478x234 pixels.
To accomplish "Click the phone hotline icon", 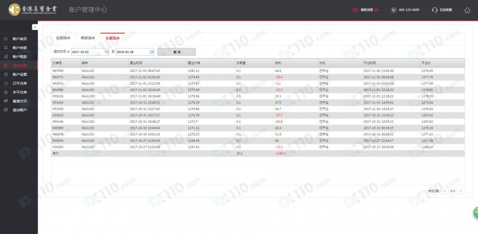I will [x=394, y=10].
